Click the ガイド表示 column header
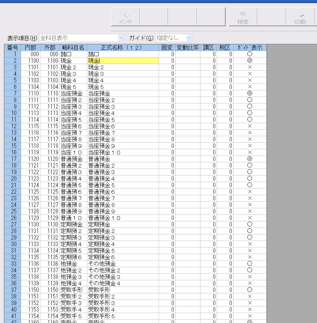Viewport: 317px width, 323px height. pos(250,48)
